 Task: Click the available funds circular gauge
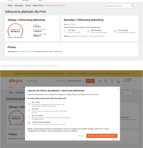[15, 31]
